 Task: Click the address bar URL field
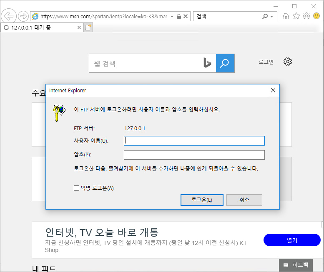(104, 16)
